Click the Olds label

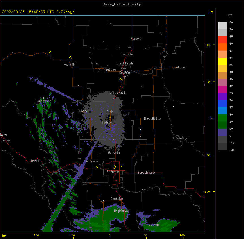click(x=110, y=112)
